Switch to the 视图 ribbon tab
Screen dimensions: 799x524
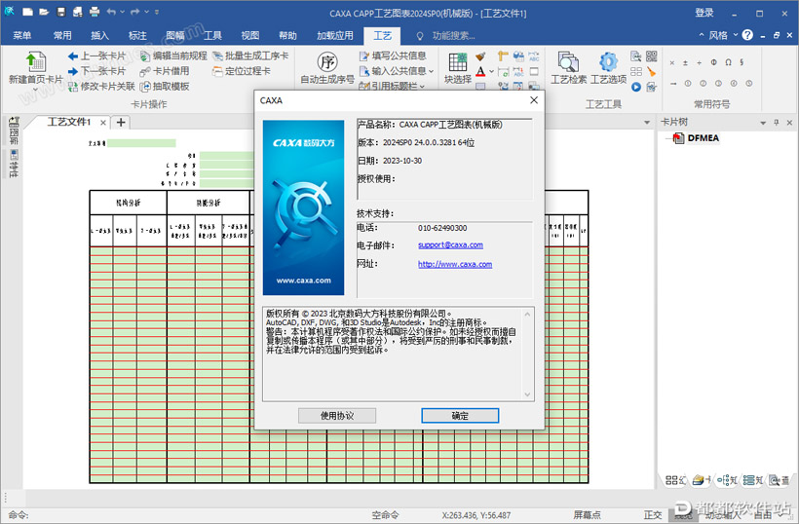(250, 35)
